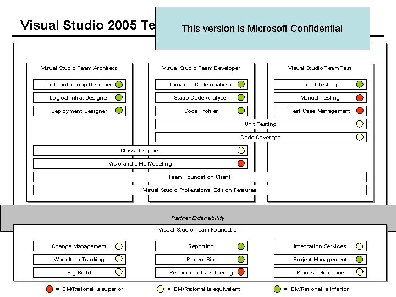The image size is (396, 297).
Task: Click the green dot next to Static Code Analyzer
Action: tap(241, 97)
